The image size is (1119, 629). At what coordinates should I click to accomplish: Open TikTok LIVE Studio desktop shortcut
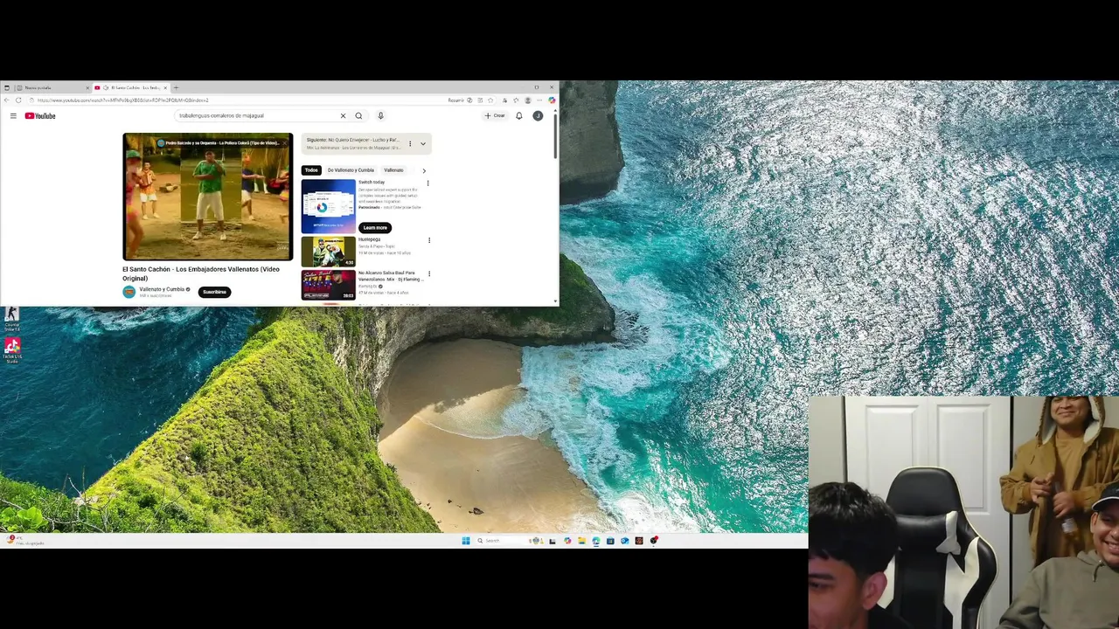(11, 350)
